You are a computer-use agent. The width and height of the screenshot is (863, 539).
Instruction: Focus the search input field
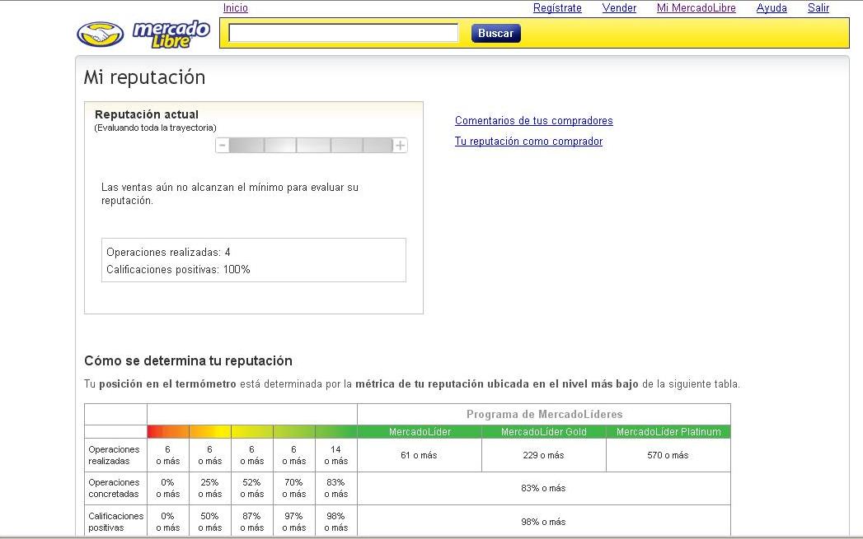[344, 33]
